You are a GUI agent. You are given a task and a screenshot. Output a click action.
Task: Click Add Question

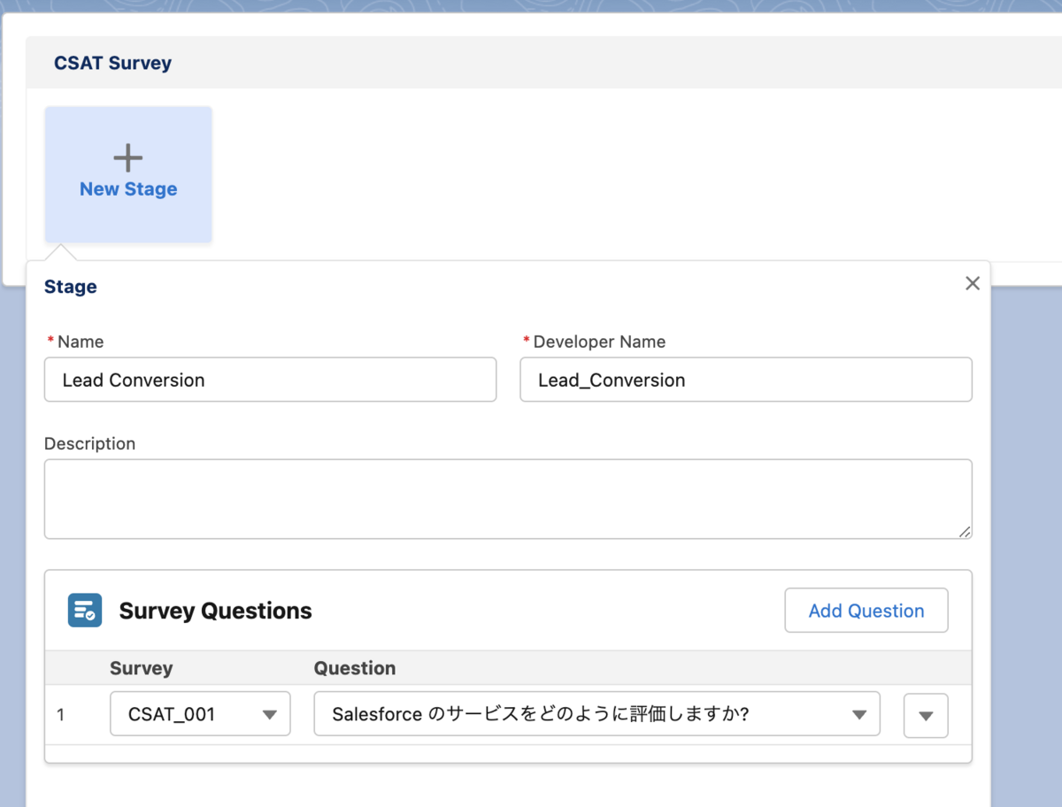click(866, 610)
